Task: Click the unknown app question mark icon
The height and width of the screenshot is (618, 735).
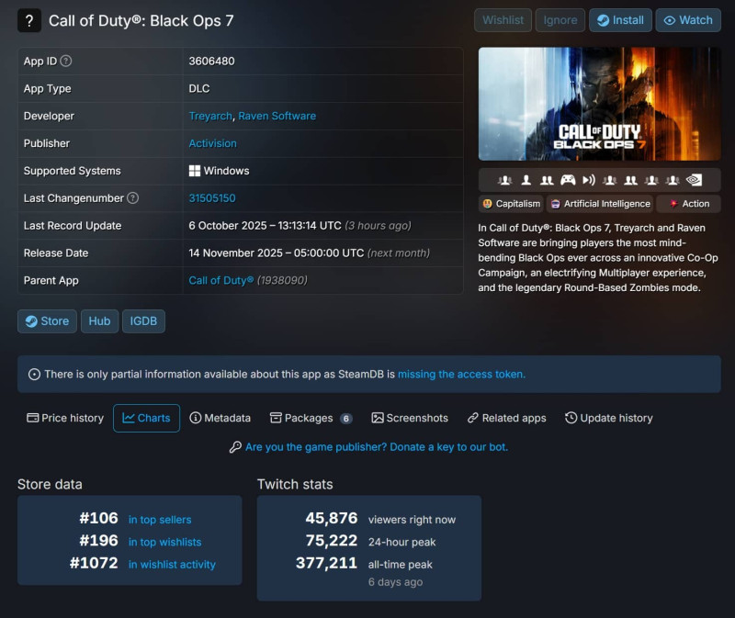Action: (x=29, y=20)
